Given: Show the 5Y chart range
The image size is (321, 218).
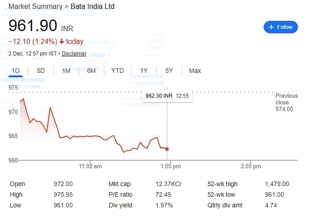Looking at the screenshot, I should [x=169, y=71].
